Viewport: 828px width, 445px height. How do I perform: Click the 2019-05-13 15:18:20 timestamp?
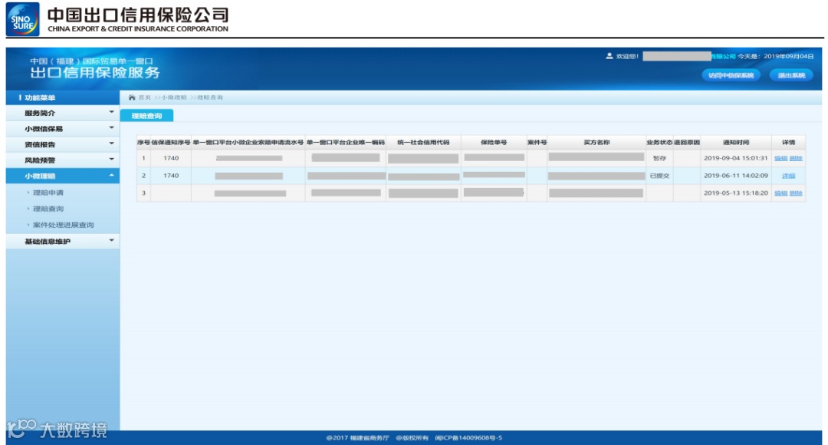coord(735,193)
